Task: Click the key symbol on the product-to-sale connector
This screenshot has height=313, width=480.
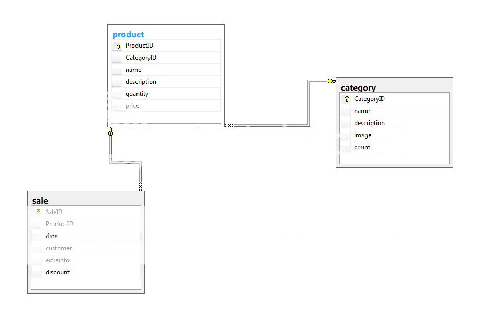Action: pyautogui.click(x=111, y=133)
